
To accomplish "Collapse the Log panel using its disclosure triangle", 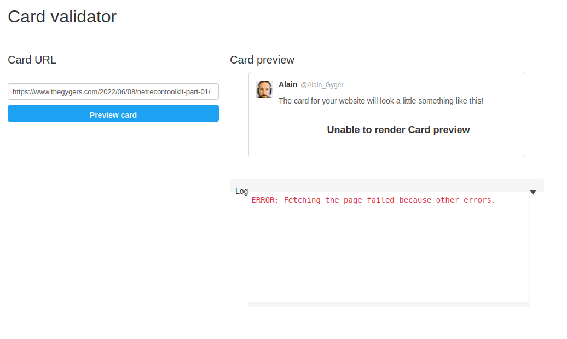I will click(533, 192).
